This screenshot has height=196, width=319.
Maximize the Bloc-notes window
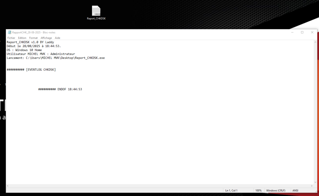(x=302, y=32)
